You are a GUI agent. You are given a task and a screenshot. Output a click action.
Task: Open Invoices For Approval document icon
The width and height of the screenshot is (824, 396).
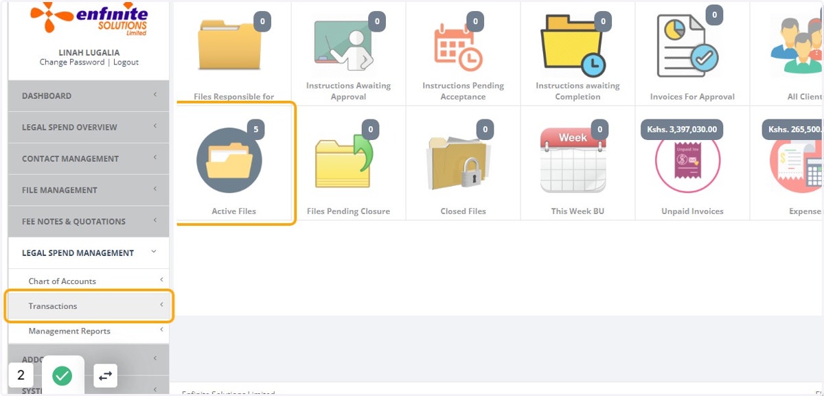click(687, 46)
